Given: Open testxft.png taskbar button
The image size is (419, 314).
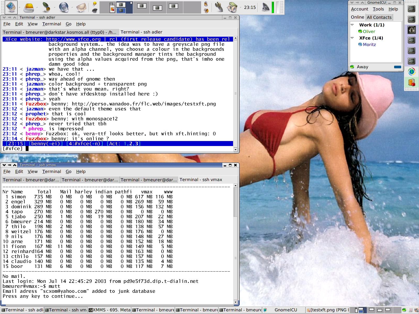Looking at the screenshot, I should pos(328,310).
